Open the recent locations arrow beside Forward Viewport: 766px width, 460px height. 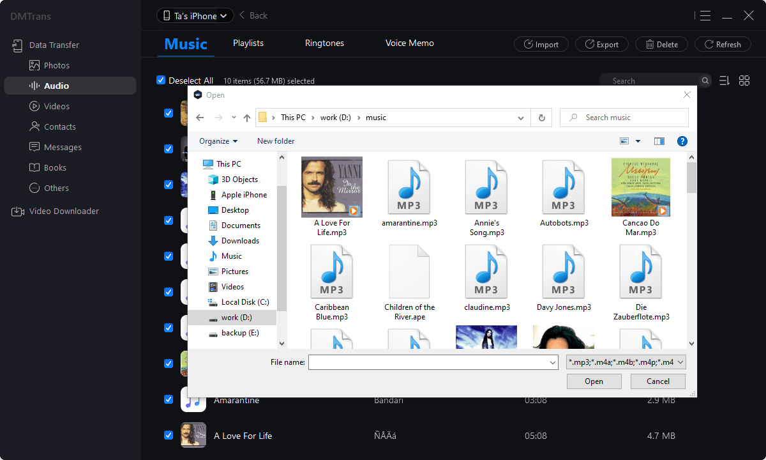click(x=234, y=118)
